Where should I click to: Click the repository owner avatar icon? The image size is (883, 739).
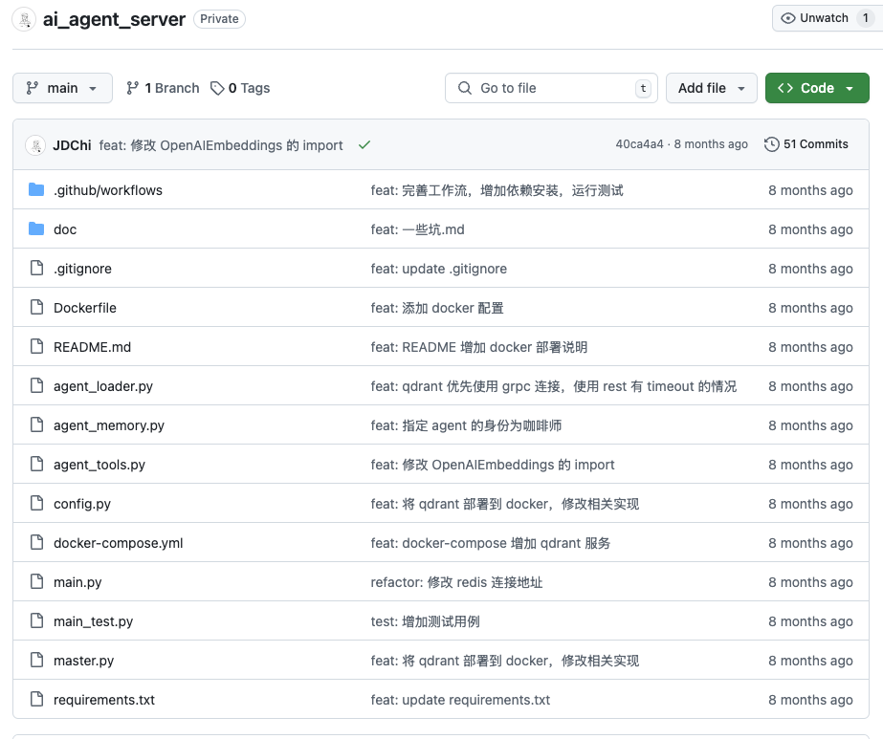(25, 19)
